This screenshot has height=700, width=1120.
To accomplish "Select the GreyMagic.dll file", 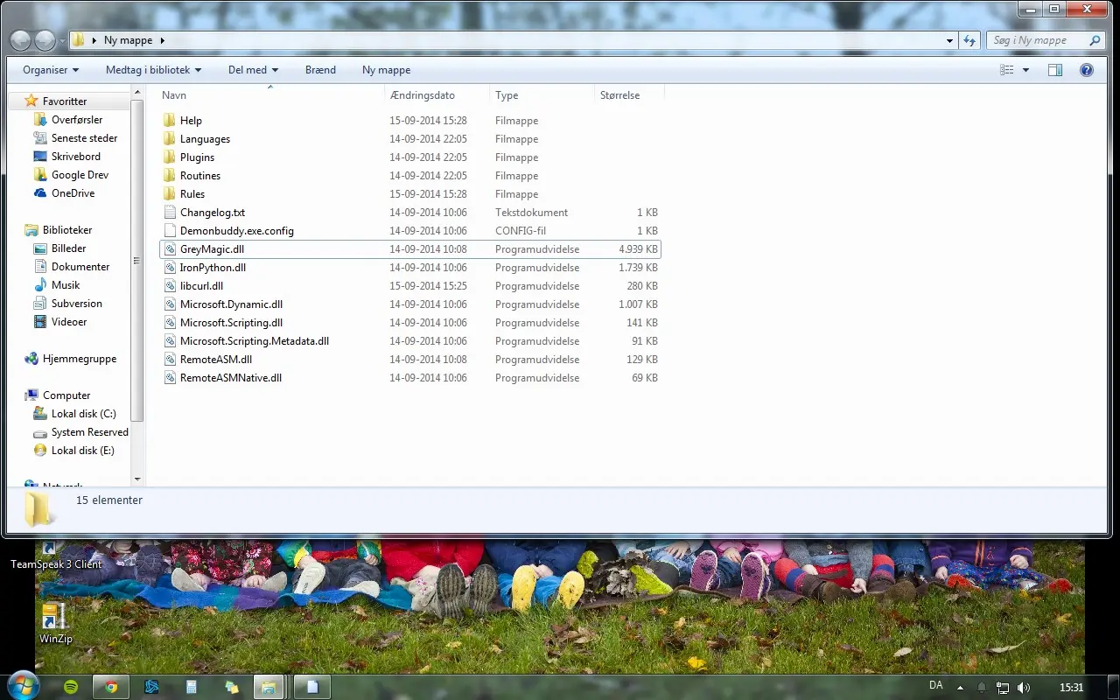I will pos(212,249).
